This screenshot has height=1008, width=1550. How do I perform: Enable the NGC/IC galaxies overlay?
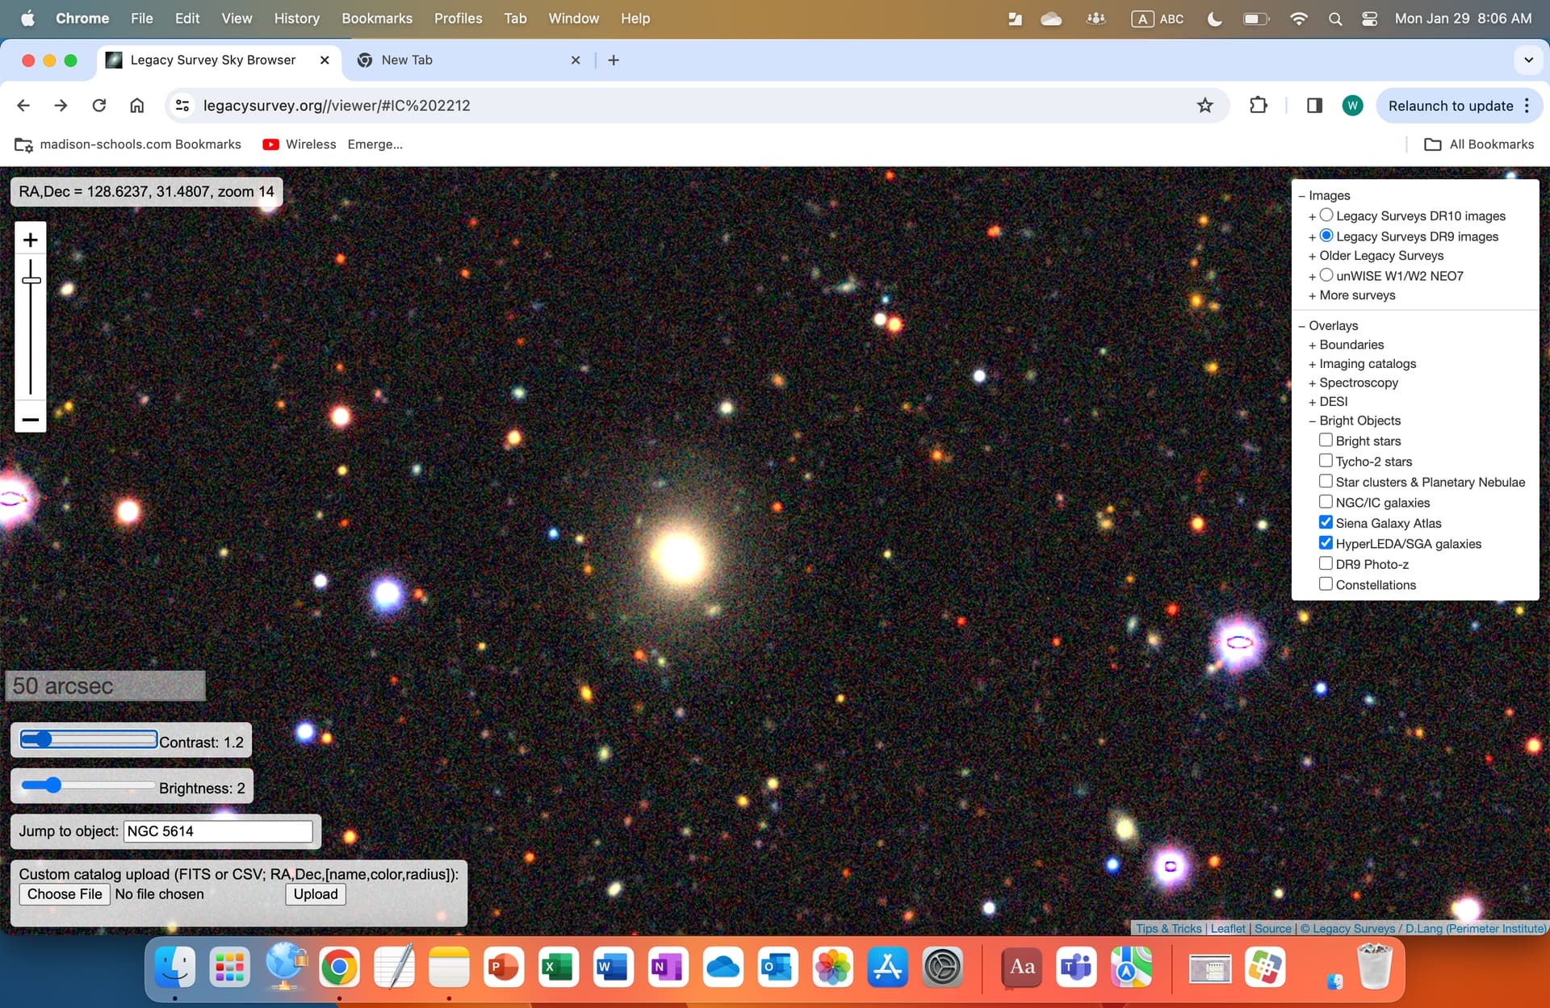point(1326,502)
